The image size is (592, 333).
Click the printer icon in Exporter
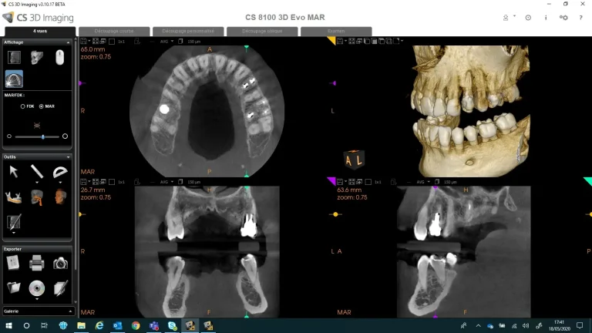click(37, 263)
